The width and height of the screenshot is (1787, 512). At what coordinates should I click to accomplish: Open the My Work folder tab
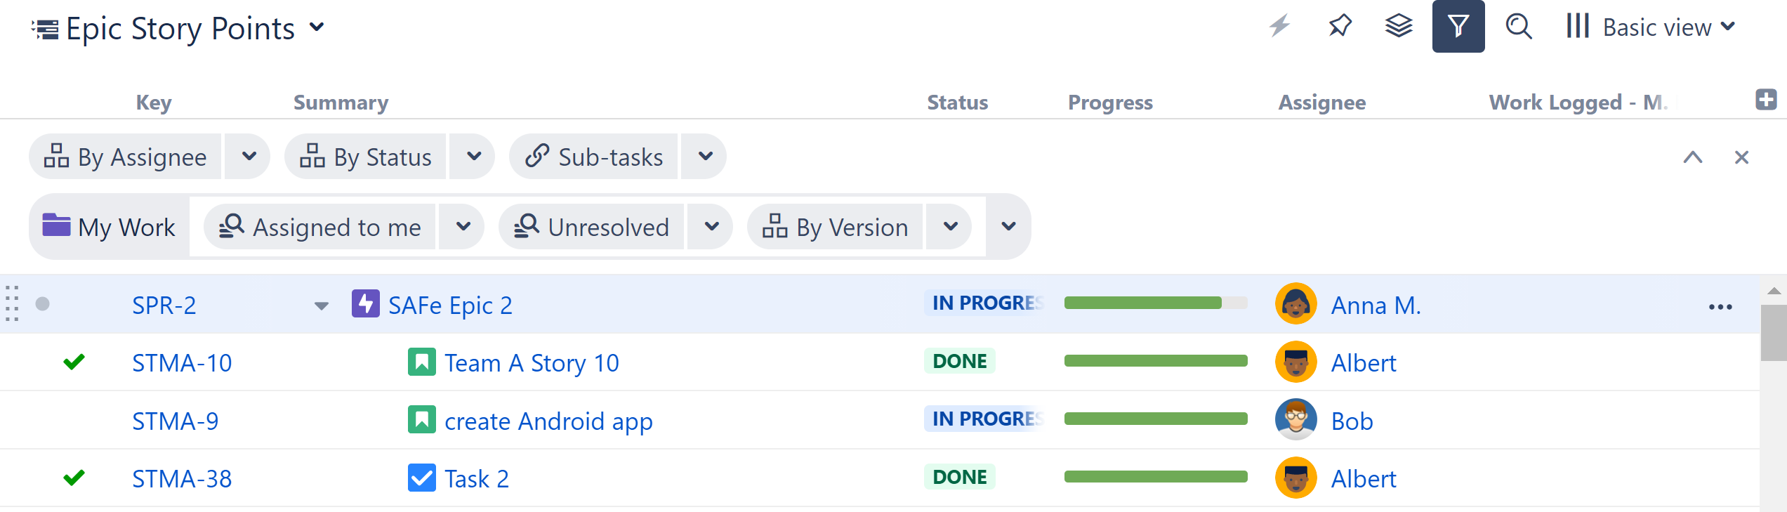110,227
